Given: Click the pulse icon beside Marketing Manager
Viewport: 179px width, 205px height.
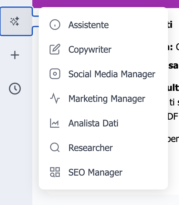Looking at the screenshot, I should 55,98.
